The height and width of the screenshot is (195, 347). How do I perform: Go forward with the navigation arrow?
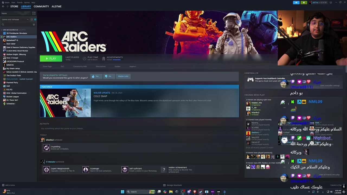click(7, 6)
